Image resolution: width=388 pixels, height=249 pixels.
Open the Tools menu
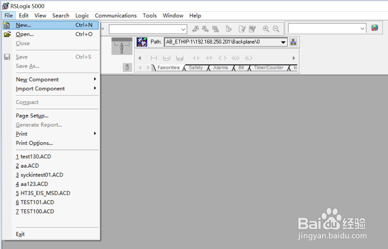[150, 16]
